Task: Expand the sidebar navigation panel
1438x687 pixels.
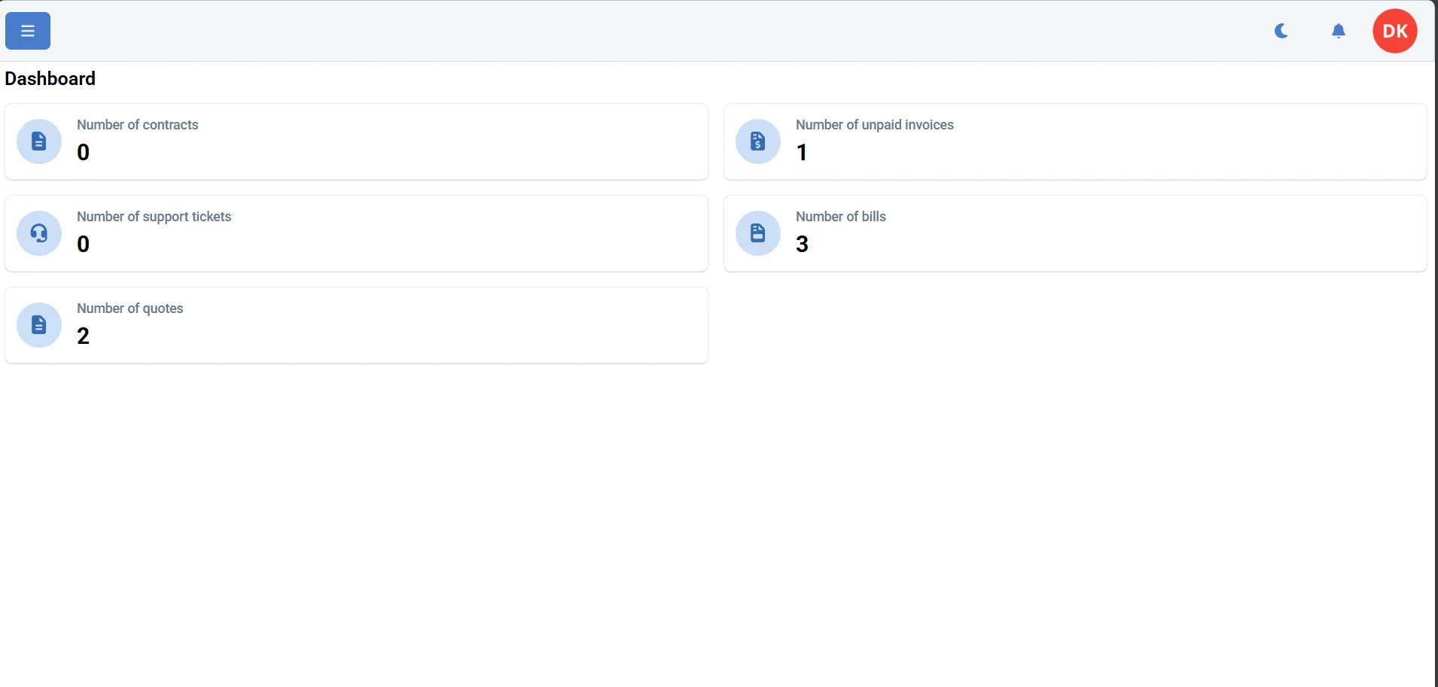Action: 27,31
